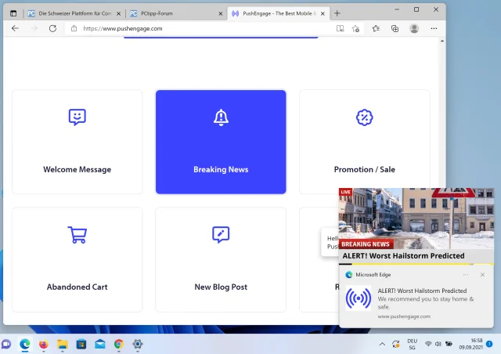
Task: Open the Edge Settings and more menu
Action: click(x=434, y=28)
